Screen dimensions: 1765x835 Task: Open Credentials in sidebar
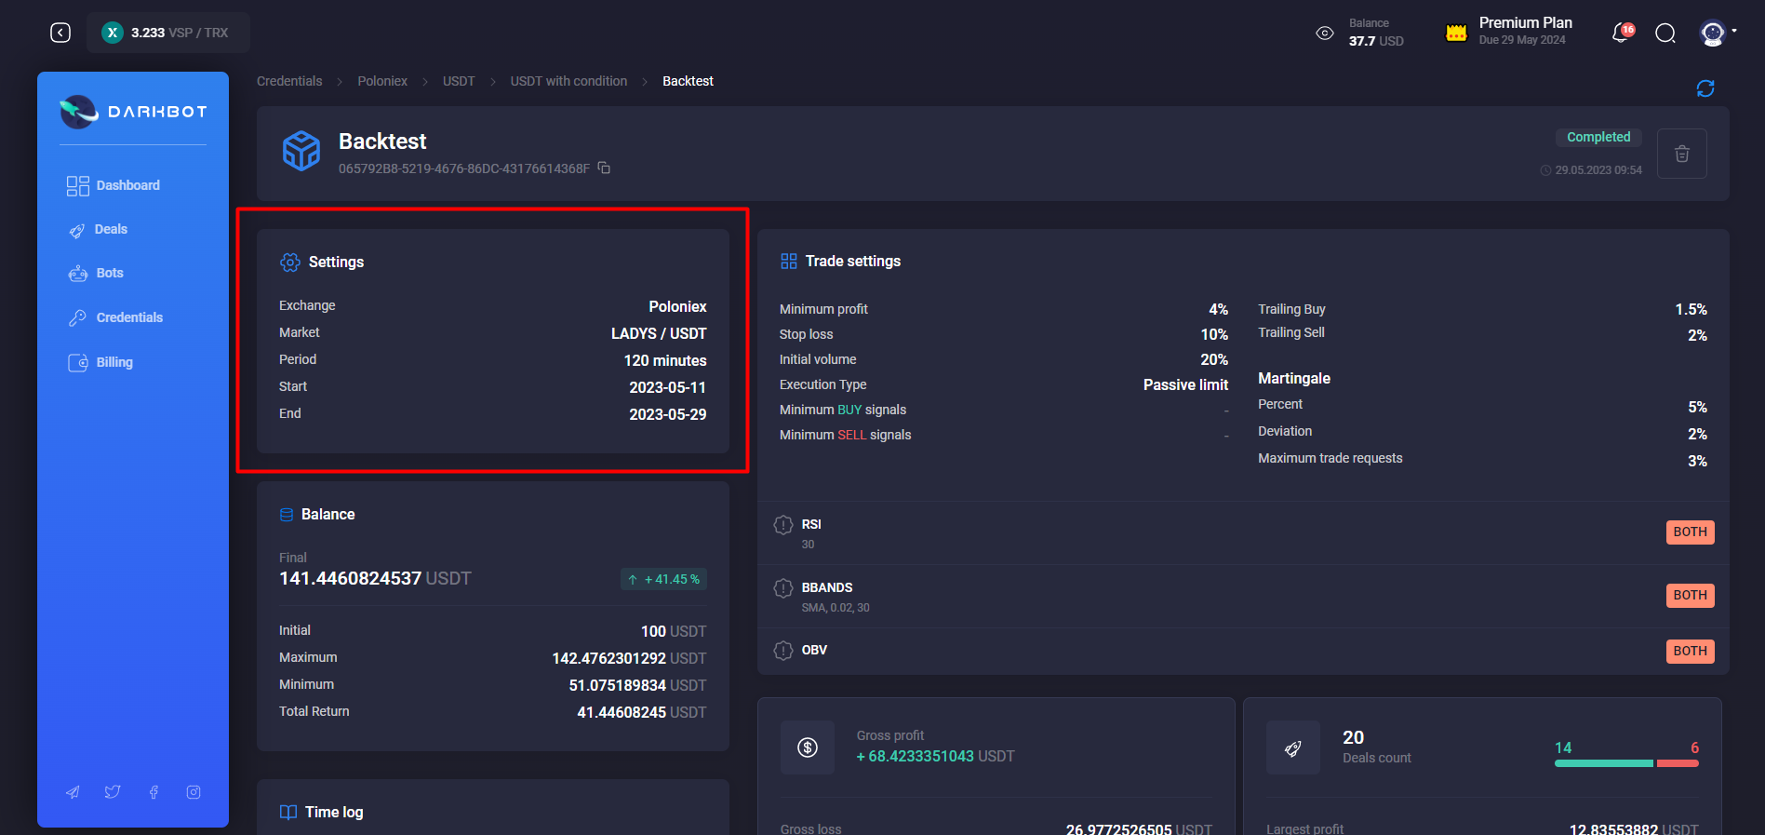(115, 317)
